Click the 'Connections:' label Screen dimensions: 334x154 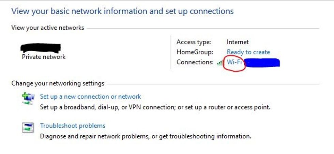(195, 62)
